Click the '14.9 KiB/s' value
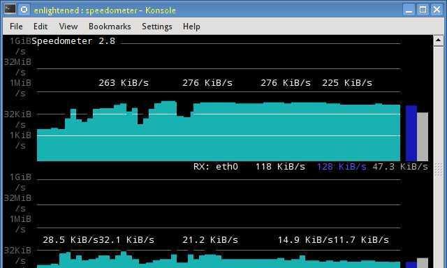 pos(305,240)
